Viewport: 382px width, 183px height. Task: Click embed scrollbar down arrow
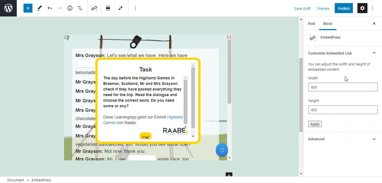230,158
